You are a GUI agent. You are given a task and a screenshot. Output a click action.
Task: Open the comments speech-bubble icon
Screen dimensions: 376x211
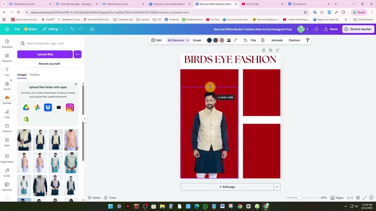click(x=317, y=29)
